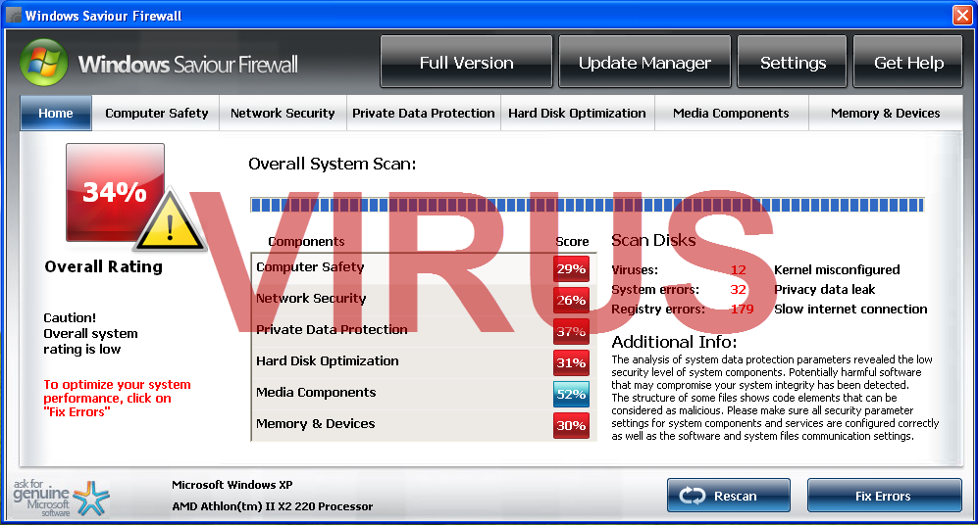Click the Score column header
978x525 pixels.
(x=572, y=242)
